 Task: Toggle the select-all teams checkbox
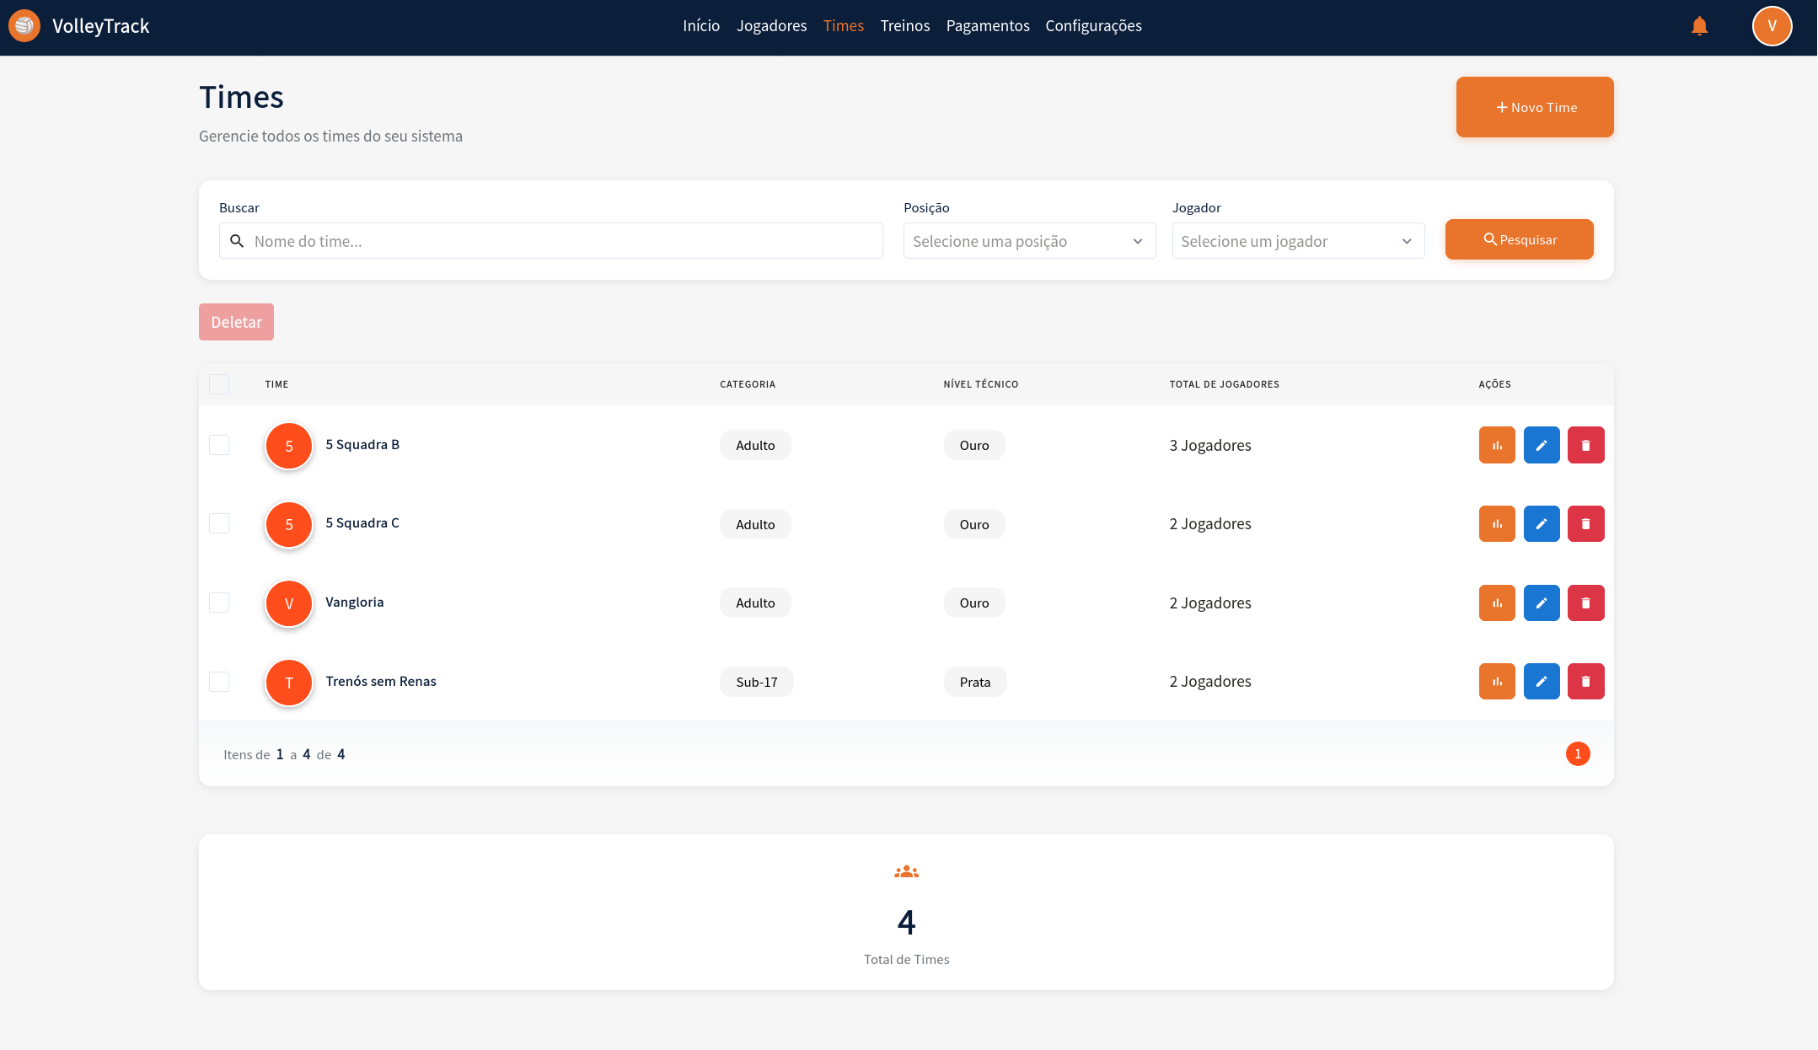point(219,384)
